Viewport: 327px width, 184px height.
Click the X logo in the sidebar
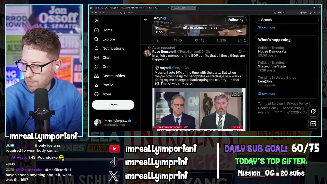(97, 20)
